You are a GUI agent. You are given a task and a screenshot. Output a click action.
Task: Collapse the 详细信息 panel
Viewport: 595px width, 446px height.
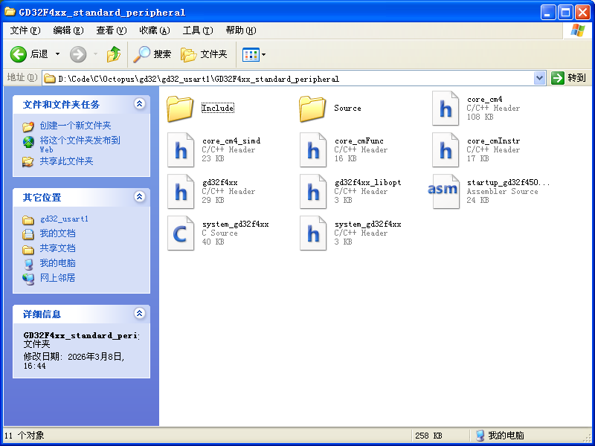pos(139,314)
